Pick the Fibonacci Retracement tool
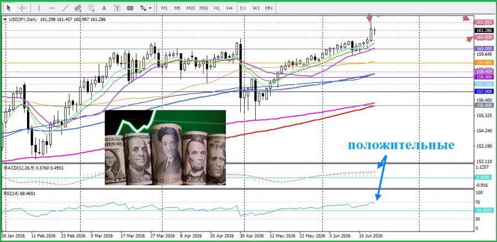 (x=91, y=8)
